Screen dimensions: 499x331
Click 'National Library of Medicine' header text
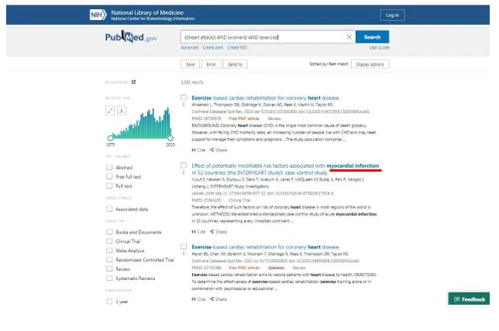147,12
